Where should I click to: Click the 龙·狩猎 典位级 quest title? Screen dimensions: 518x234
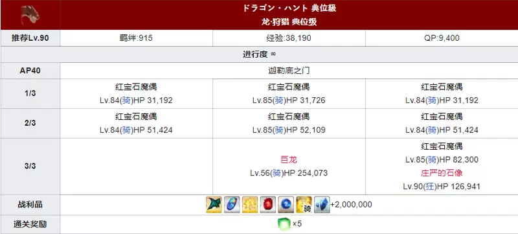[289, 22]
